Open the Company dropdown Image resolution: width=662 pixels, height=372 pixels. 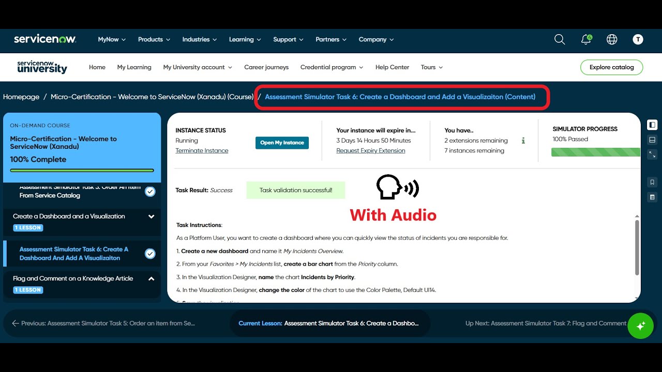tap(376, 39)
